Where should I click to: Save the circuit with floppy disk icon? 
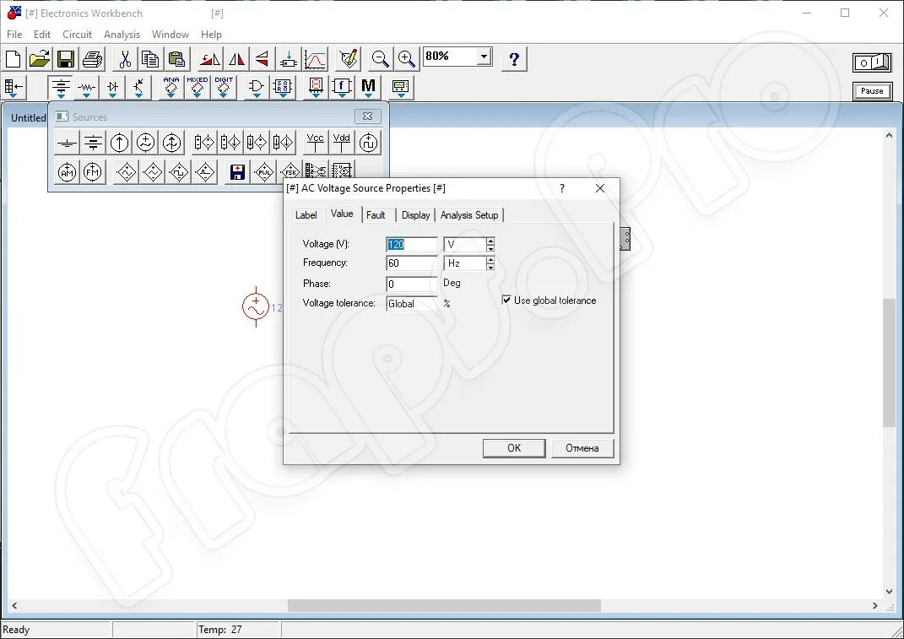coord(65,59)
